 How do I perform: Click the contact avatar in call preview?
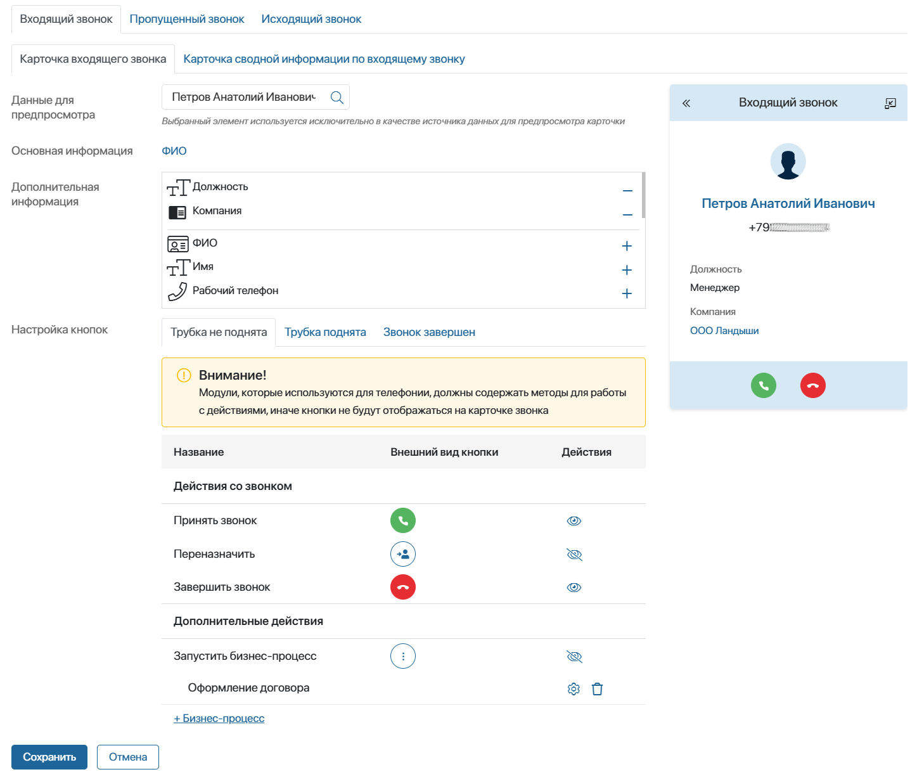tap(788, 161)
